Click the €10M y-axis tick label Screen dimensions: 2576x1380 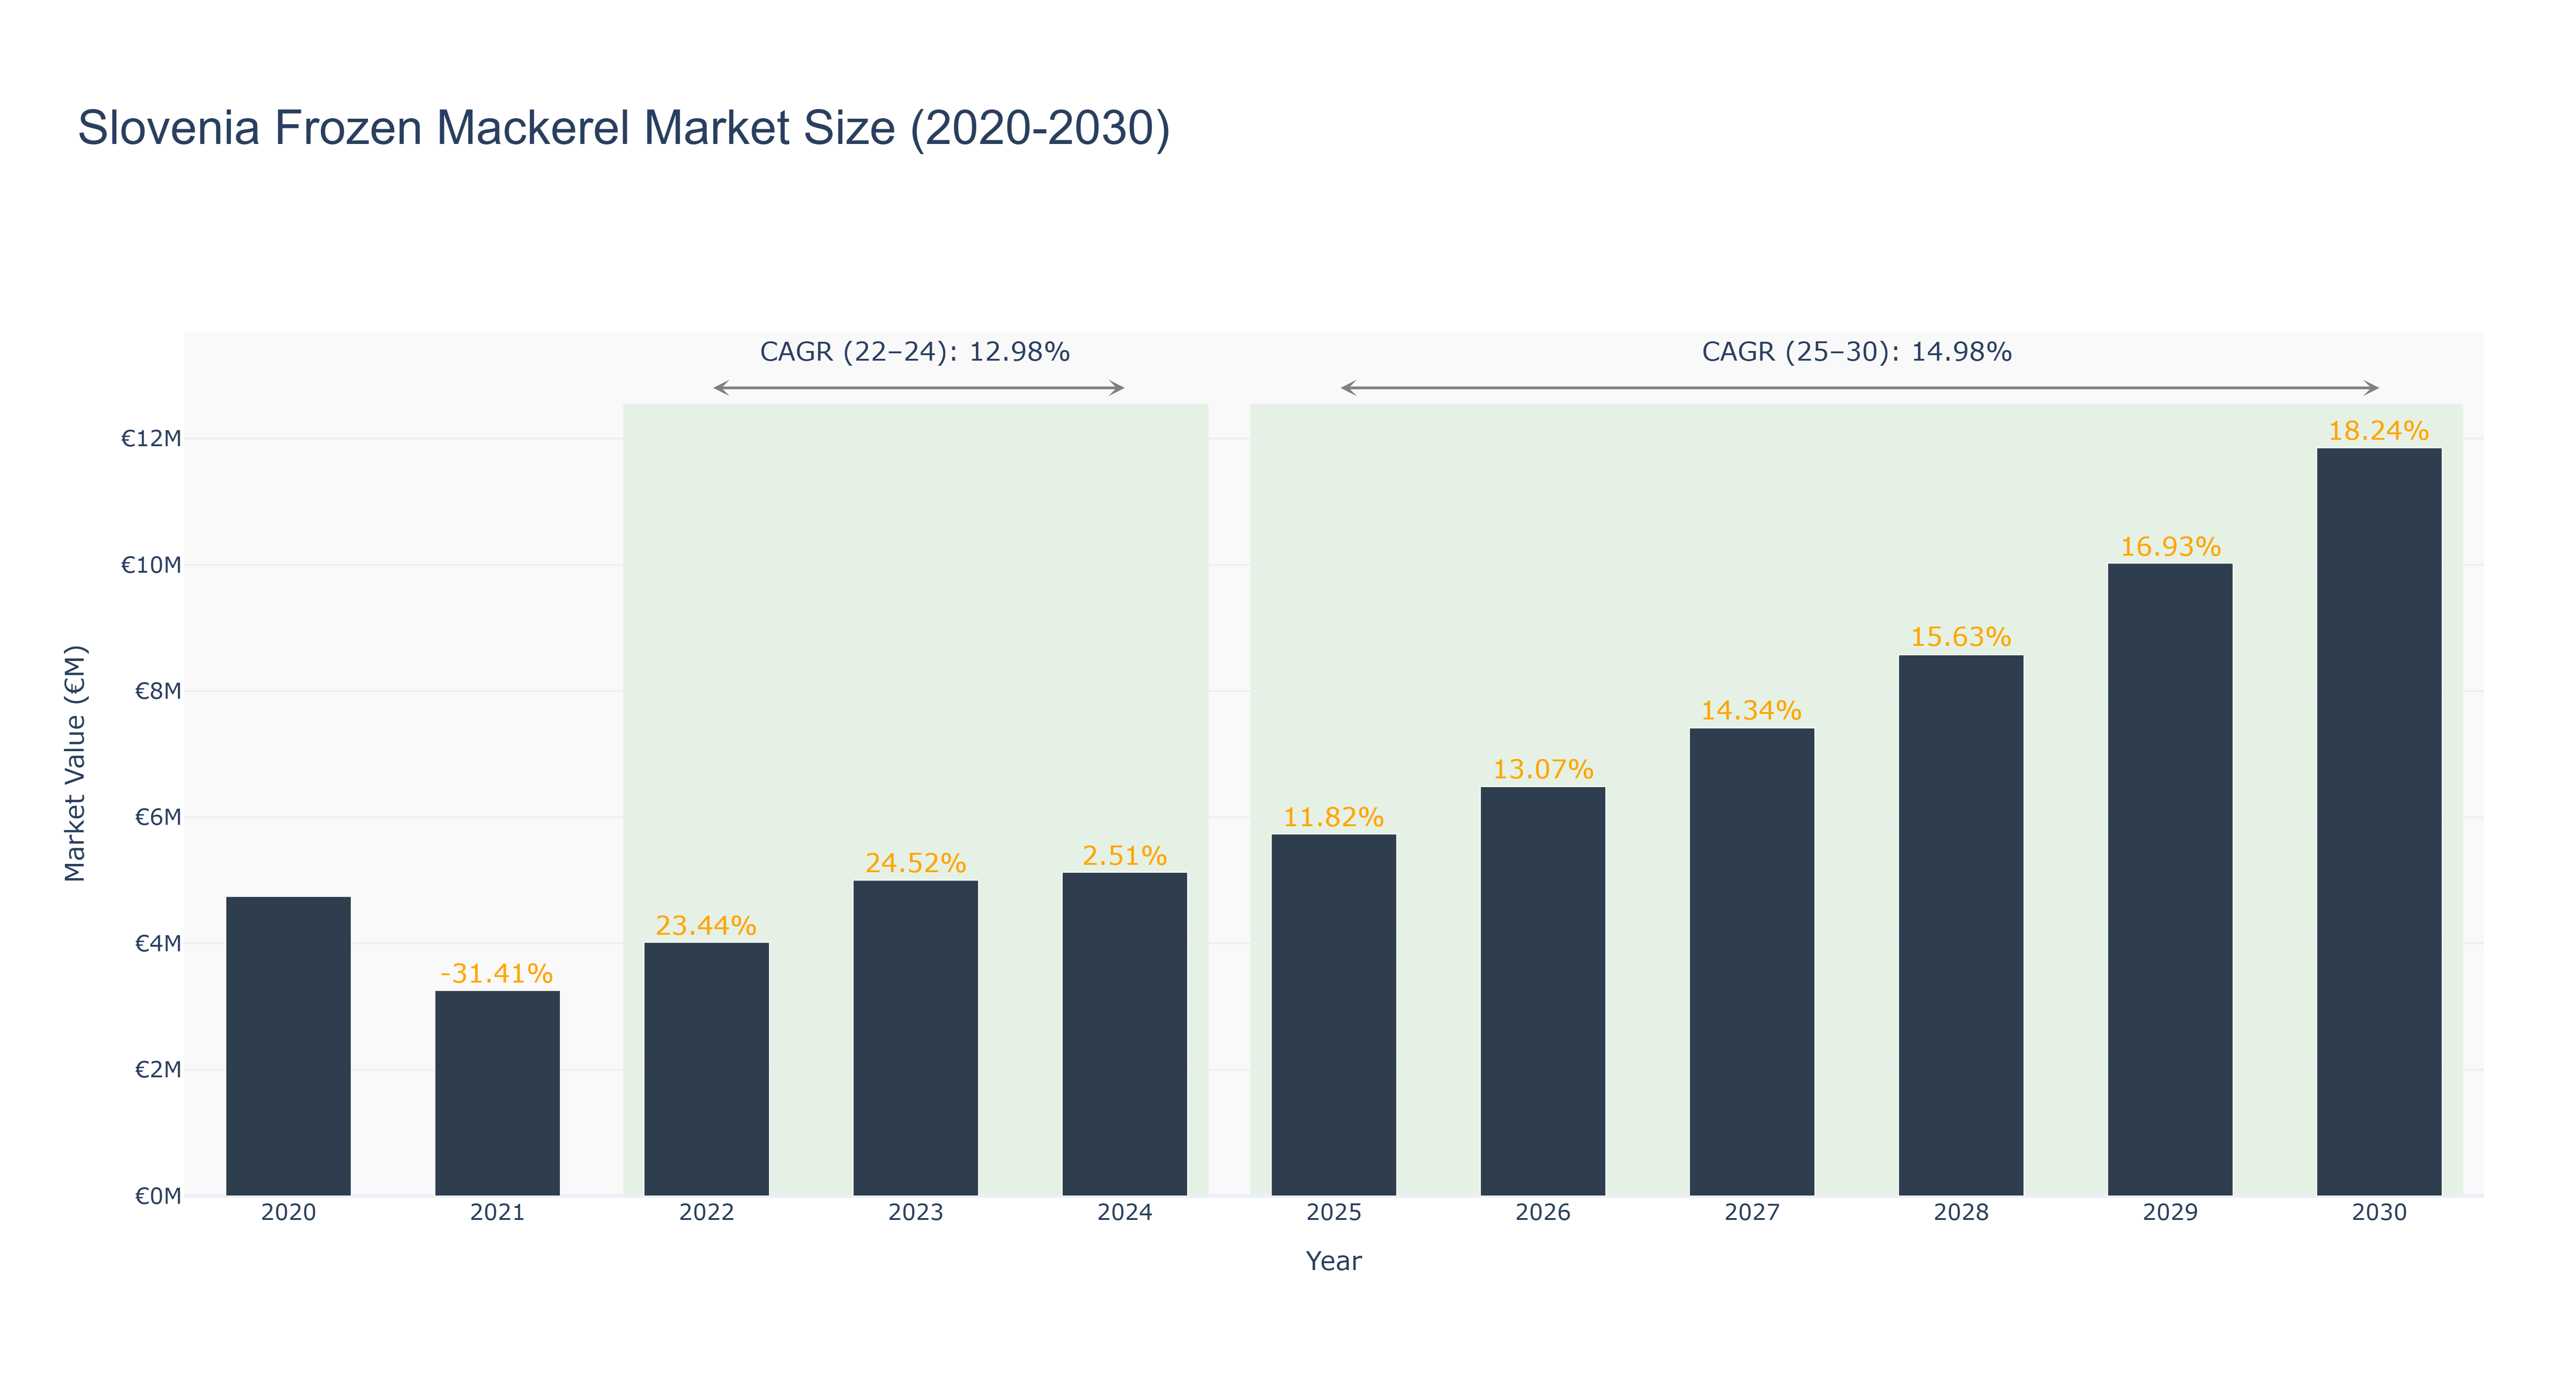[x=151, y=565]
